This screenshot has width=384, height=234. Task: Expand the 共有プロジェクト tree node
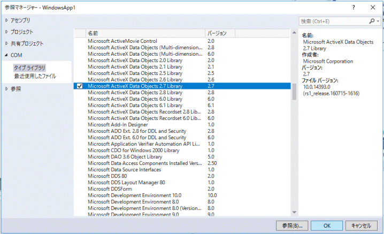6,43
